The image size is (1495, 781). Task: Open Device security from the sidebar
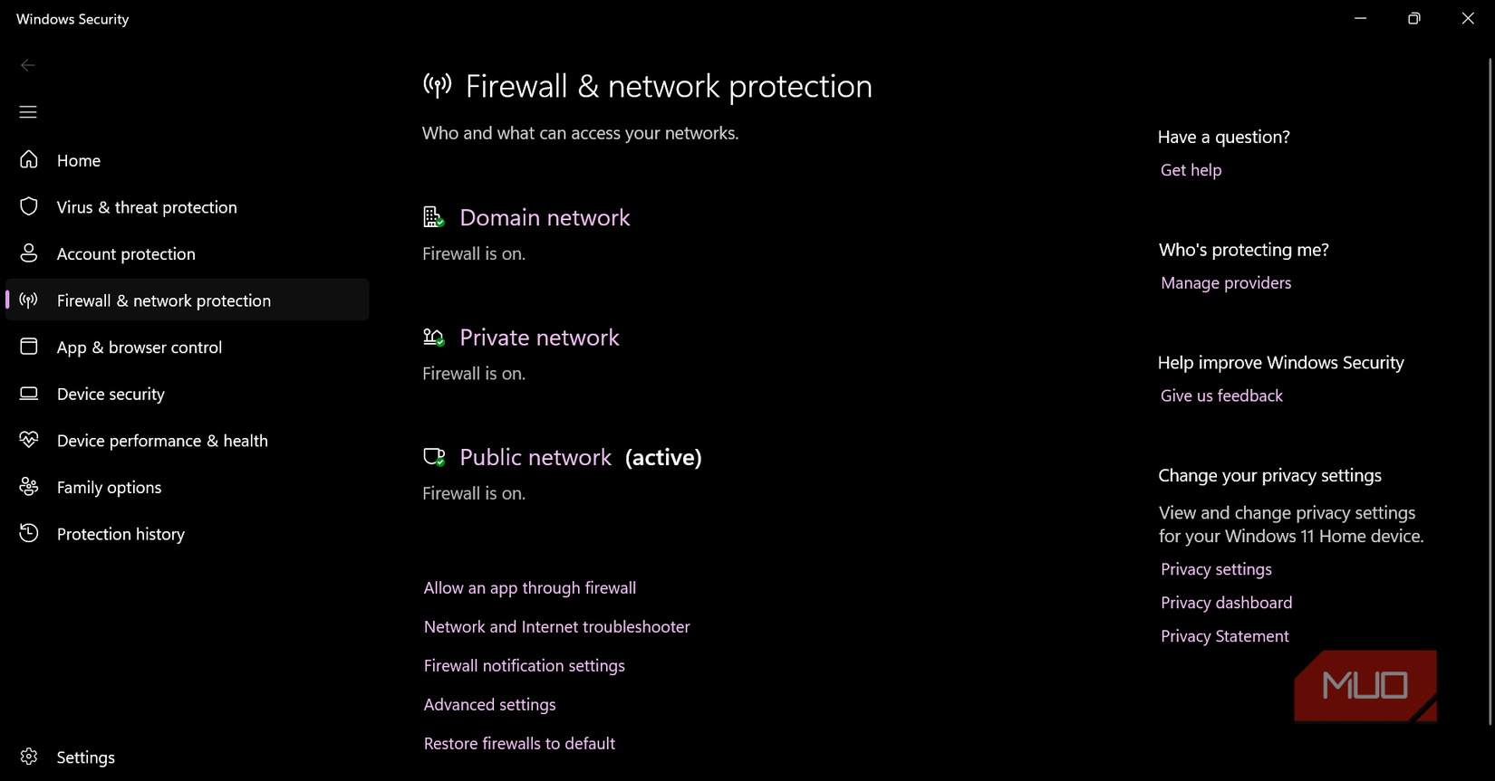[28, 393]
